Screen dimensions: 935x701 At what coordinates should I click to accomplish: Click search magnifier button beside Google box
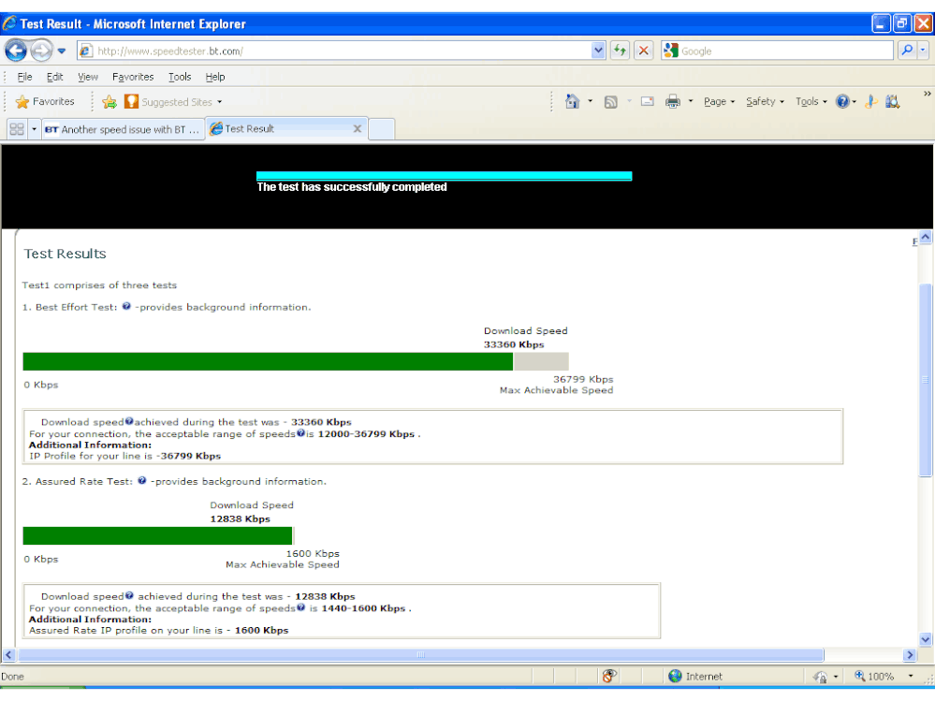point(907,51)
